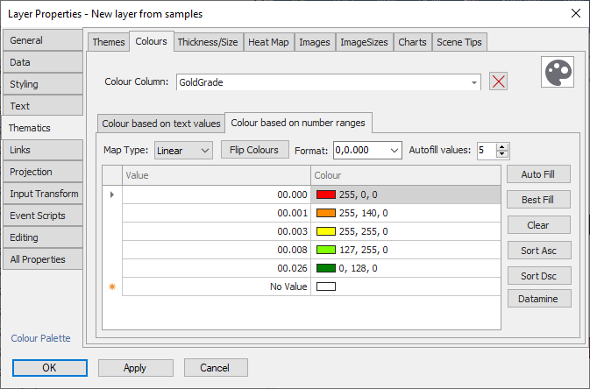The width and height of the screenshot is (590, 389).
Task: Go to the Styling section
Action: coord(42,84)
